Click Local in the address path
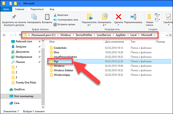The width and height of the screenshot is (173, 114). tap(133, 35)
